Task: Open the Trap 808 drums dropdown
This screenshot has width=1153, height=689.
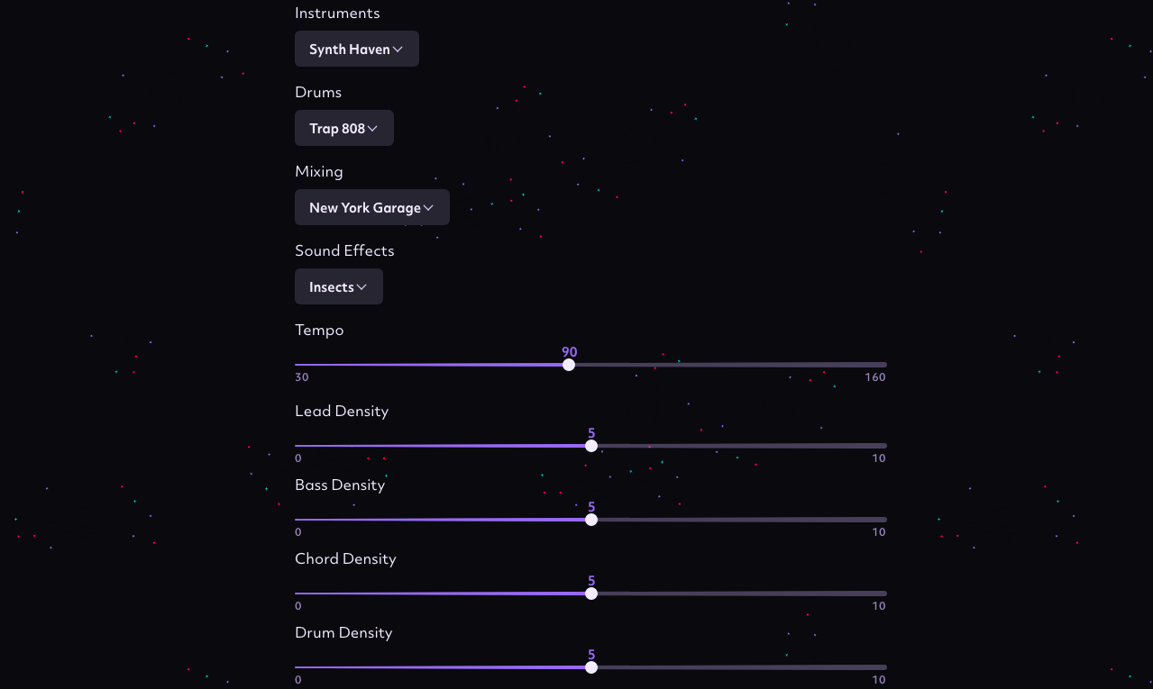Action: [x=344, y=128]
